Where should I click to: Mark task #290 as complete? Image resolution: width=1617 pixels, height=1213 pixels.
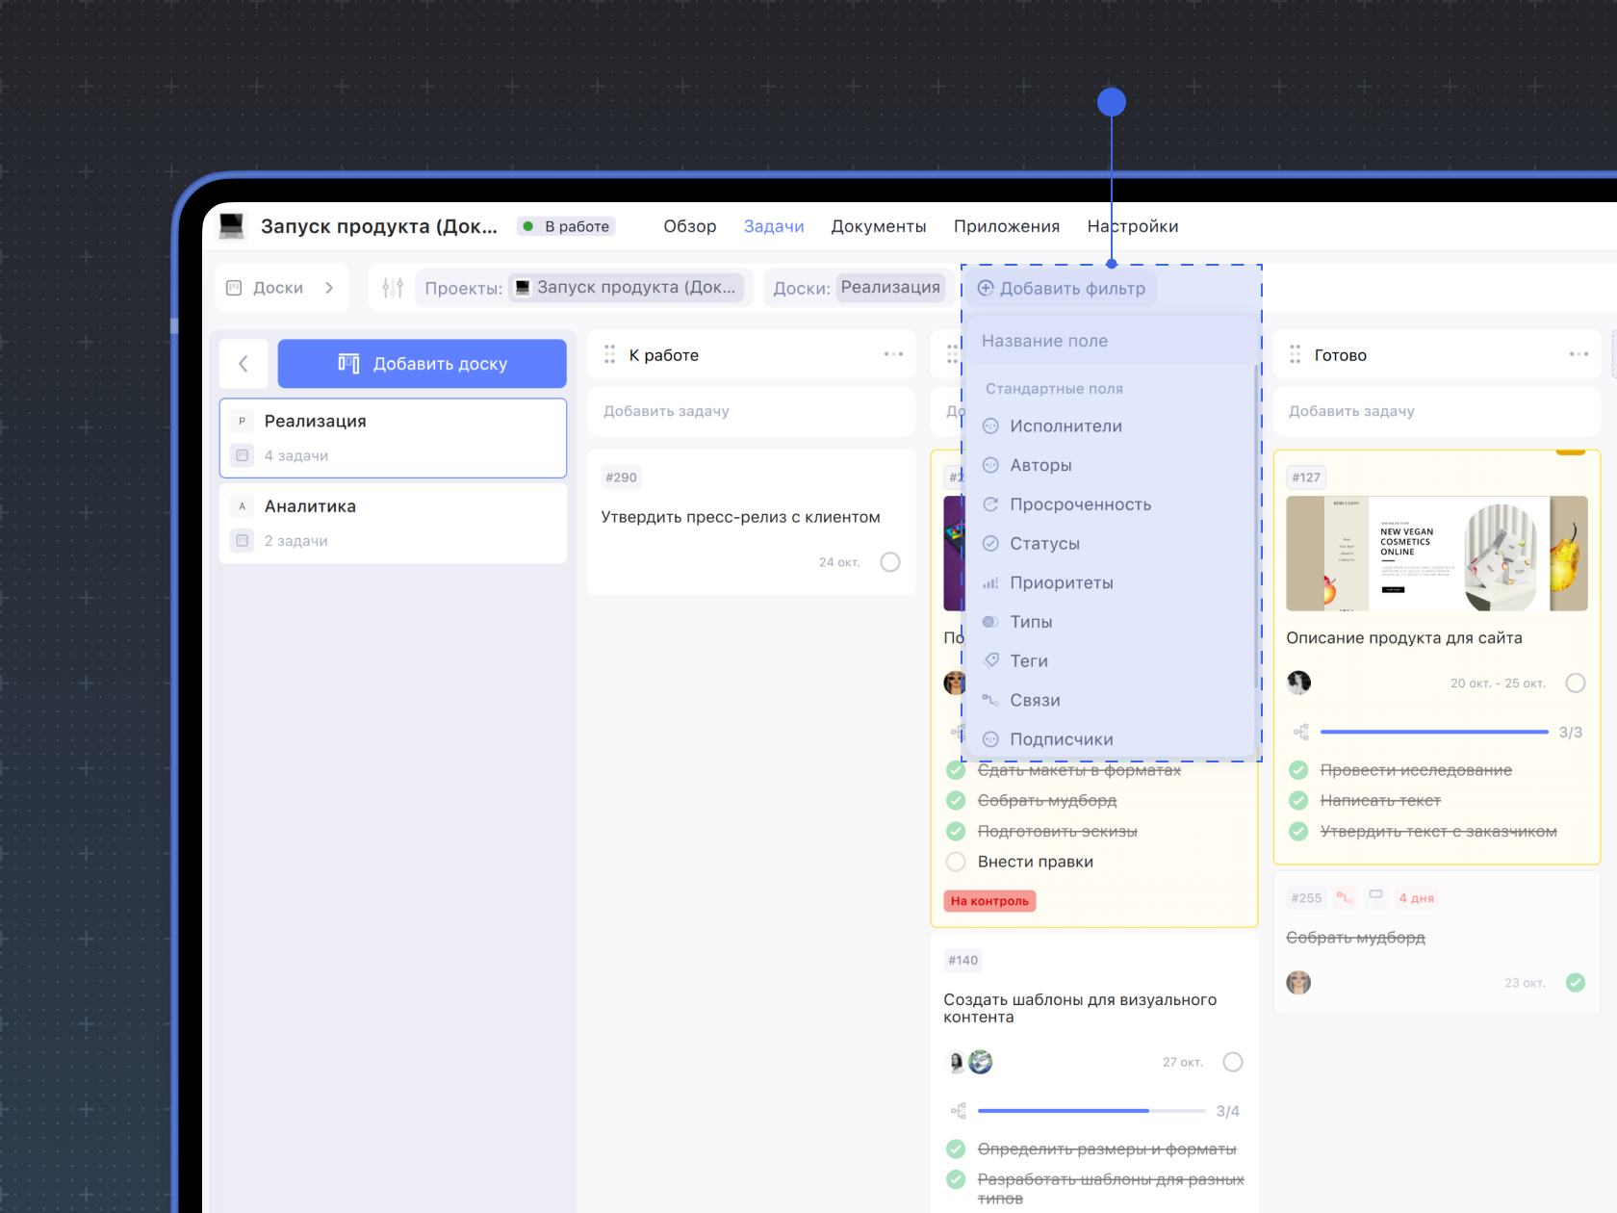pos(890,562)
